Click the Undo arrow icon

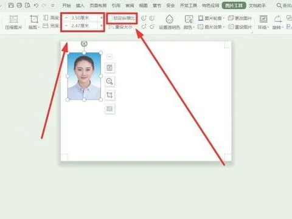point(36,5)
